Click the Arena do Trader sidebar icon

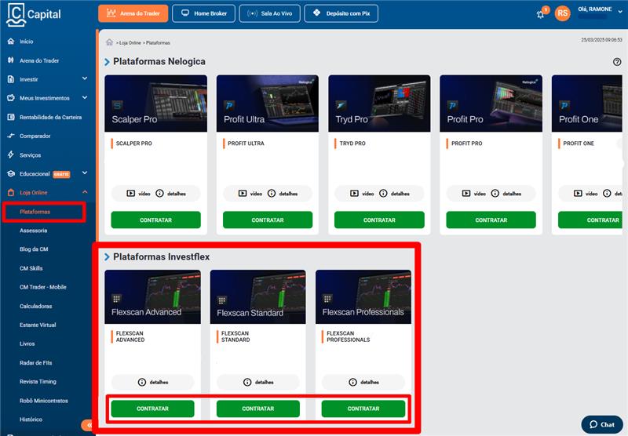[11, 60]
